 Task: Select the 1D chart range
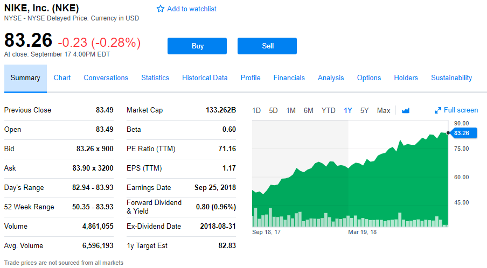[256, 110]
